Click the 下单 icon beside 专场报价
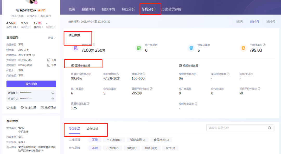The image size is (281, 154). click(x=49, y=60)
